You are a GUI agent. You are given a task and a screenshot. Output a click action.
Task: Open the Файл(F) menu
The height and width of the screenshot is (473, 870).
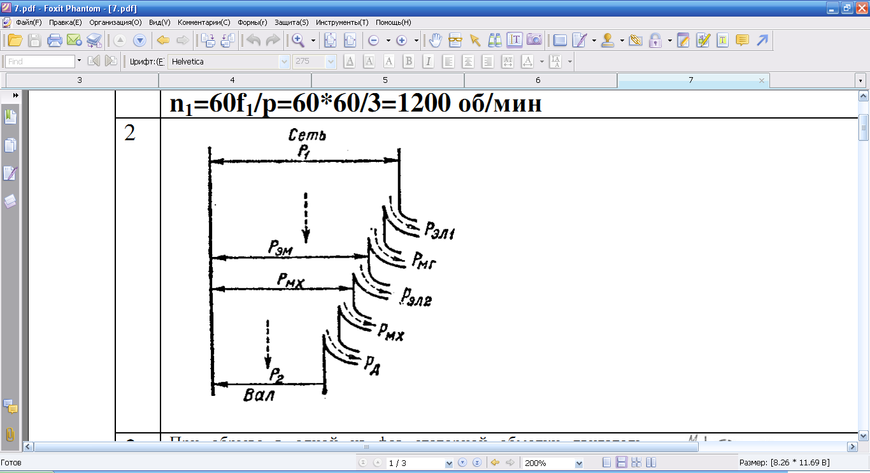(29, 22)
